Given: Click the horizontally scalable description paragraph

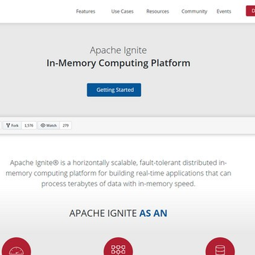Looking at the screenshot, I should tap(118, 173).
